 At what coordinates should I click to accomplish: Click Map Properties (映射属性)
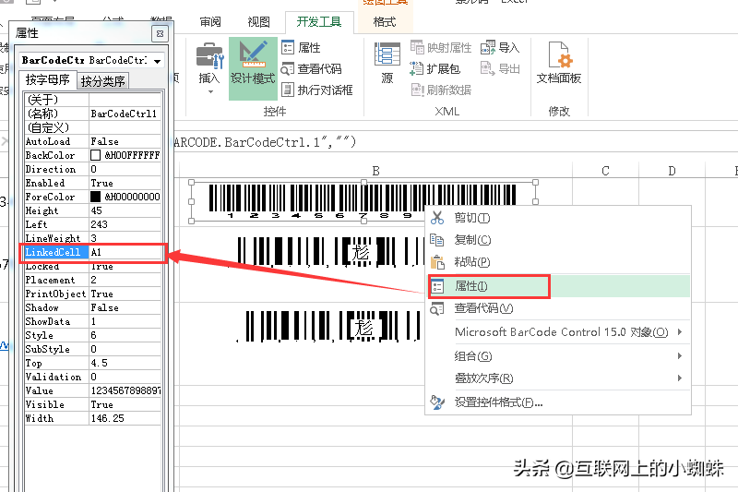coord(441,48)
